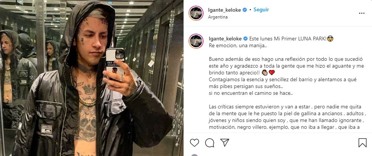Click the red heart emoji in caption
The height and width of the screenshot is (156, 372).
click(x=272, y=73)
